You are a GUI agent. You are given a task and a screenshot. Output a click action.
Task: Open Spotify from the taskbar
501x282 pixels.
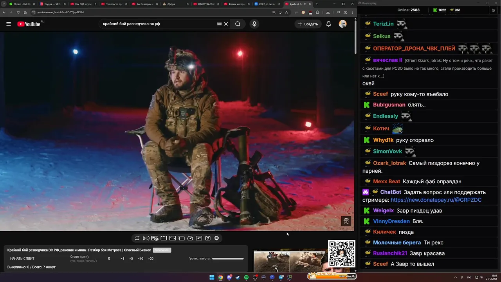coord(246,277)
